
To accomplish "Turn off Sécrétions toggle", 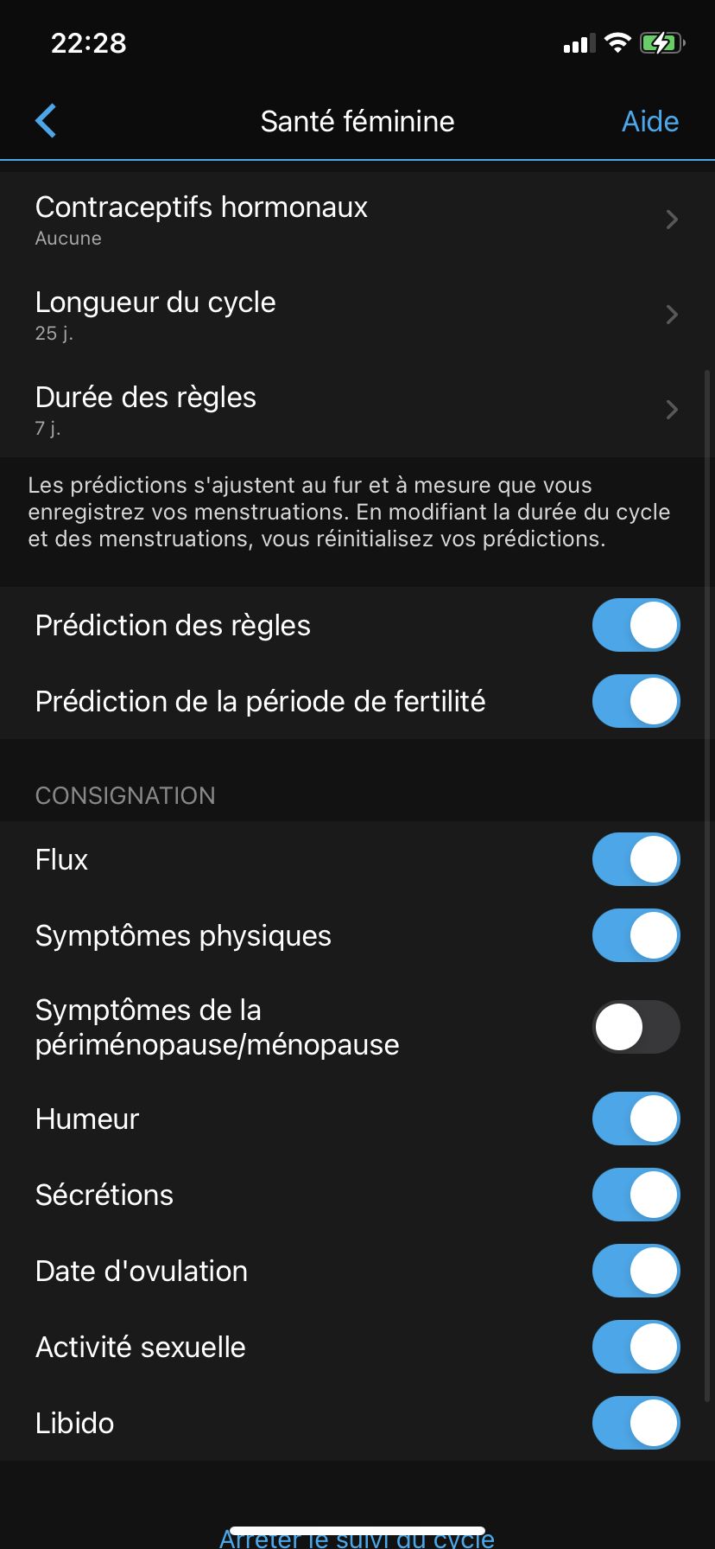I will tap(636, 1195).
